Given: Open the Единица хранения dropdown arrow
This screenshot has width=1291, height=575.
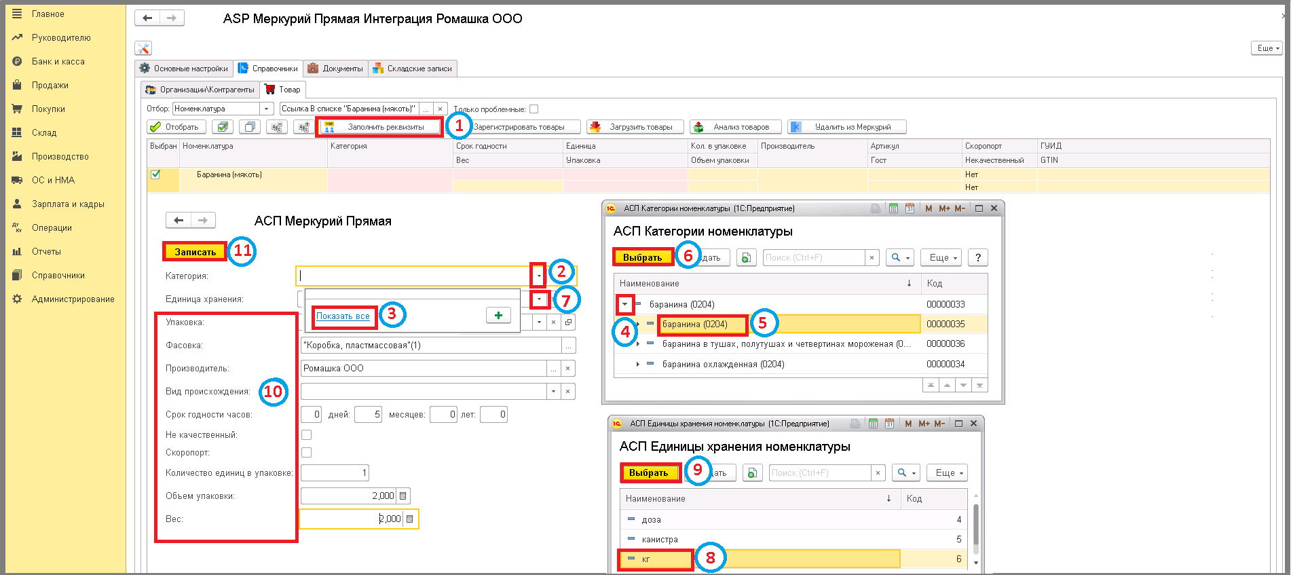Looking at the screenshot, I should point(539,299).
